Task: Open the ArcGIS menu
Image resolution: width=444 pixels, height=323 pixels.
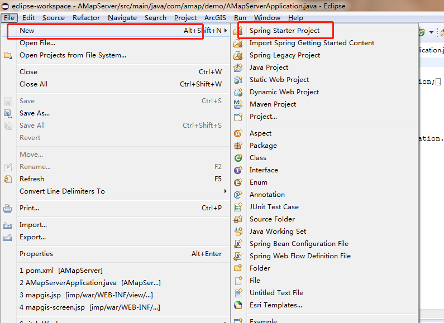Action: [x=215, y=18]
